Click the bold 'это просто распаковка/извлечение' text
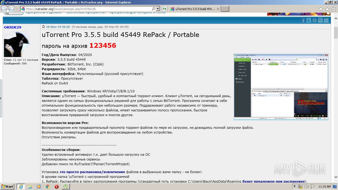 tap(92, 172)
